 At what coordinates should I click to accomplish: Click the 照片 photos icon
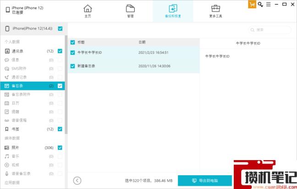pos(7,148)
